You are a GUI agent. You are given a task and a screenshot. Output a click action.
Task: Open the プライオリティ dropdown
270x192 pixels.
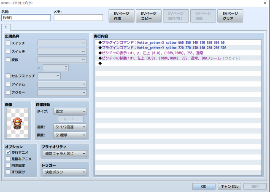coord(65,154)
